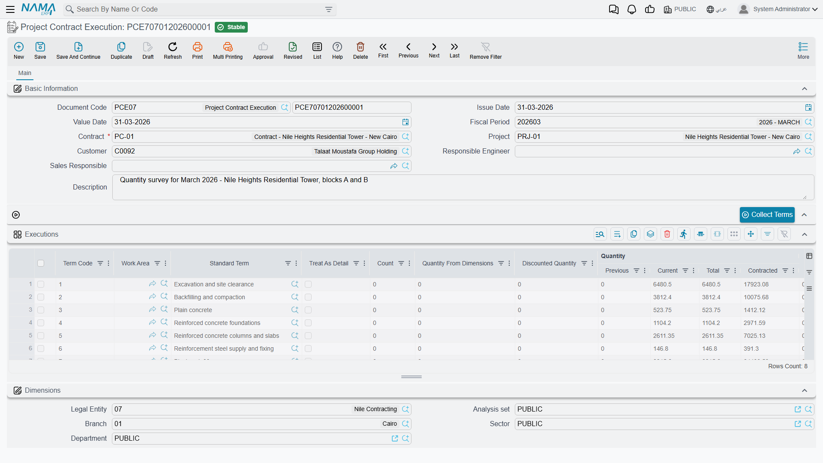Image resolution: width=823 pixels, height=463 pixels.
Task: Open the More actions menu
Action: tap(803, 50)
